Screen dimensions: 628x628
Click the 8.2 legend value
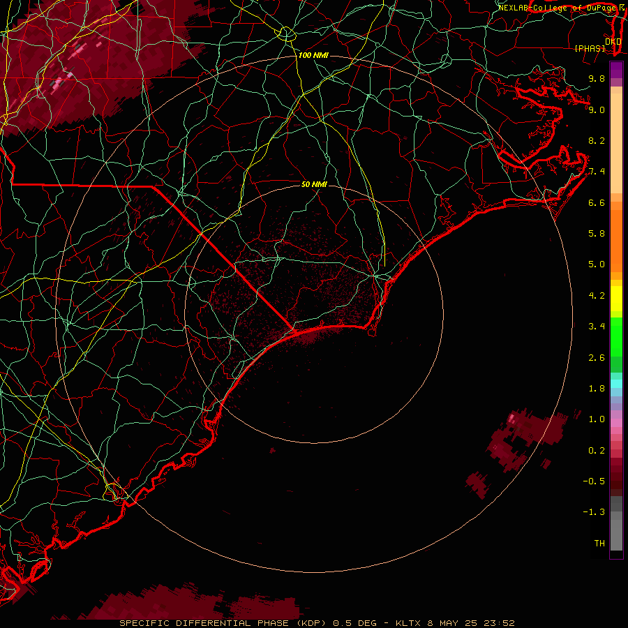pyautogui.click(x=597, y=140)
